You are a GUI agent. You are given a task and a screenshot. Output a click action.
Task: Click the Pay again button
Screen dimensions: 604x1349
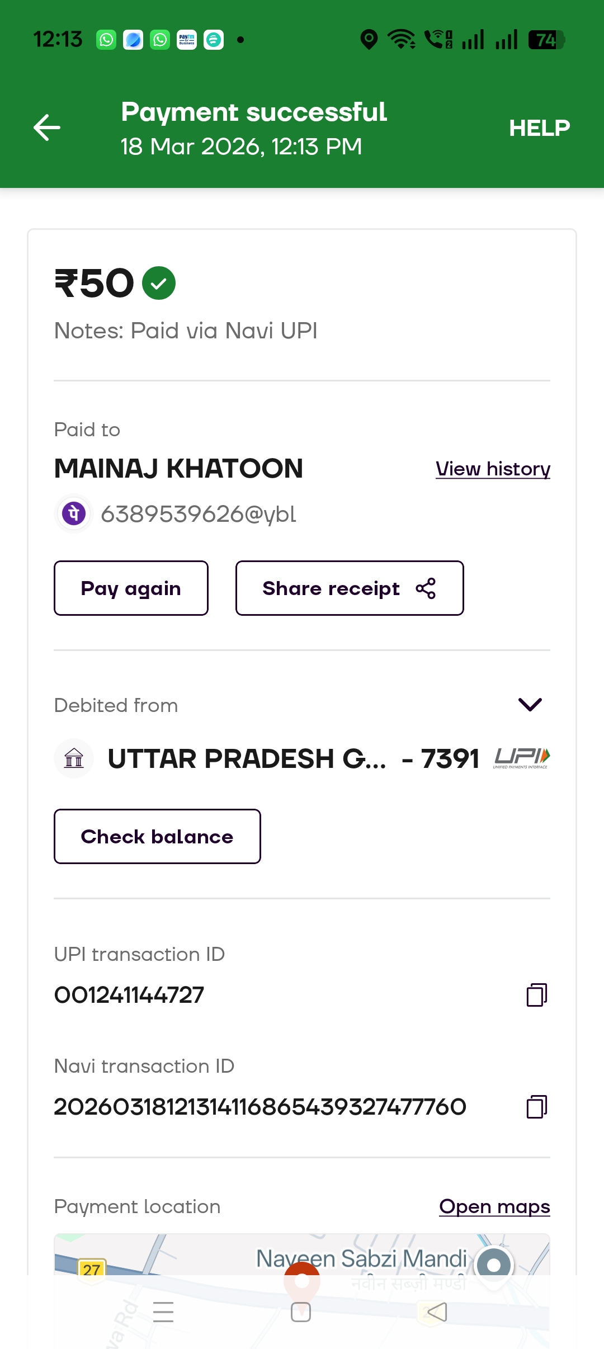(x=131, y=588)
